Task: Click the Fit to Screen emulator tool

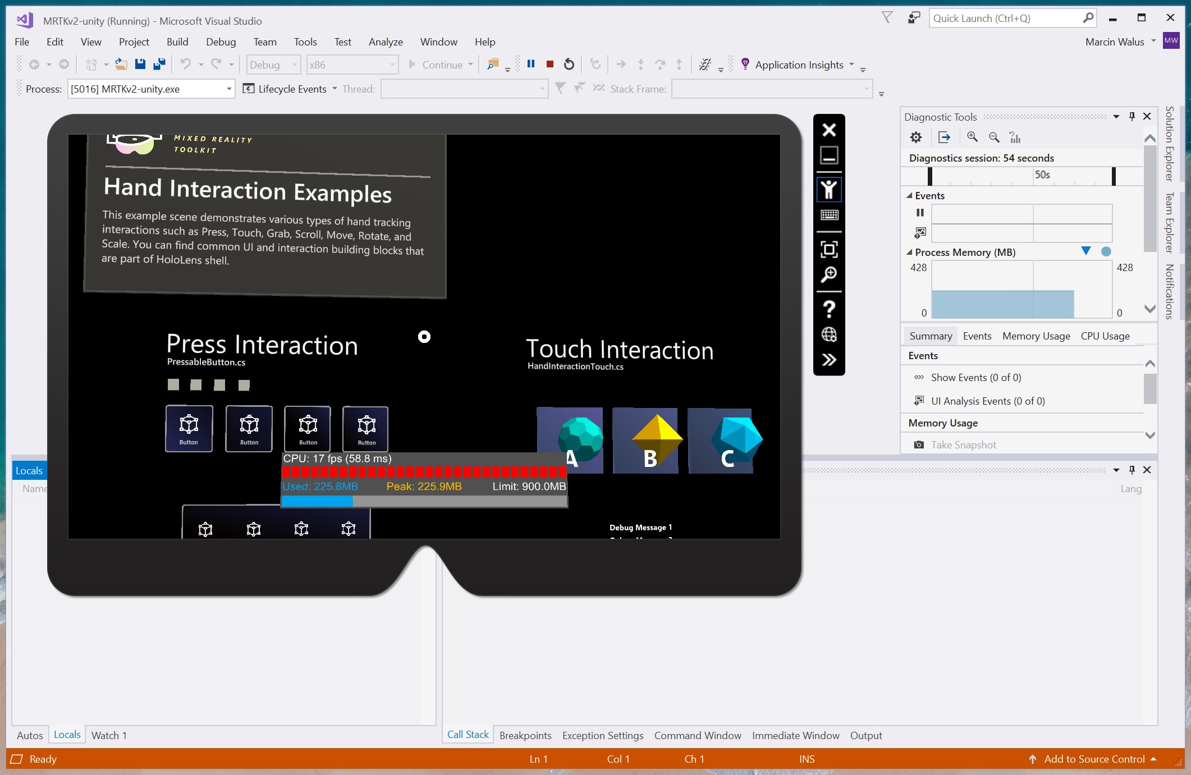Action: point(829,249)
